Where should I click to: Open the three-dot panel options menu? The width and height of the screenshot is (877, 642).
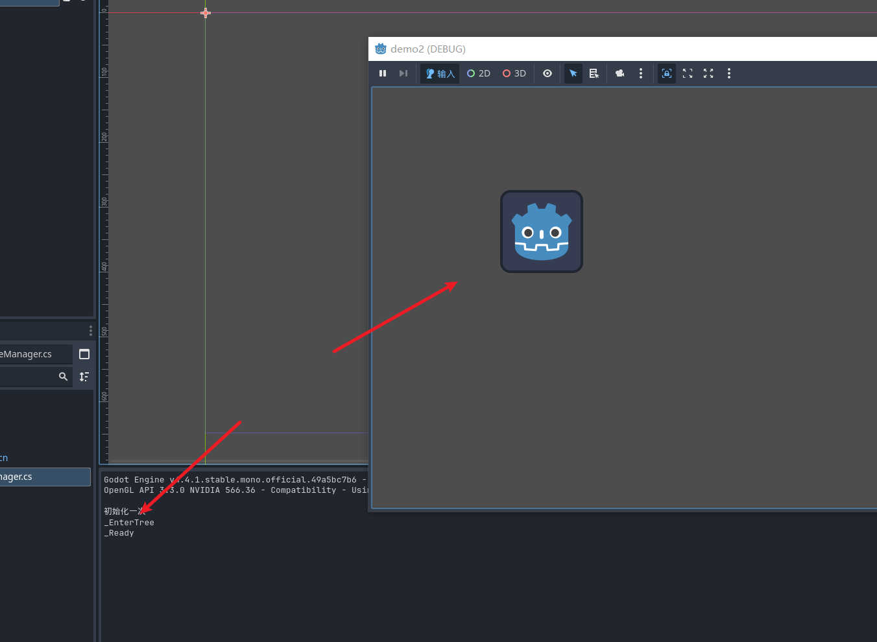(x=91, y=331)
